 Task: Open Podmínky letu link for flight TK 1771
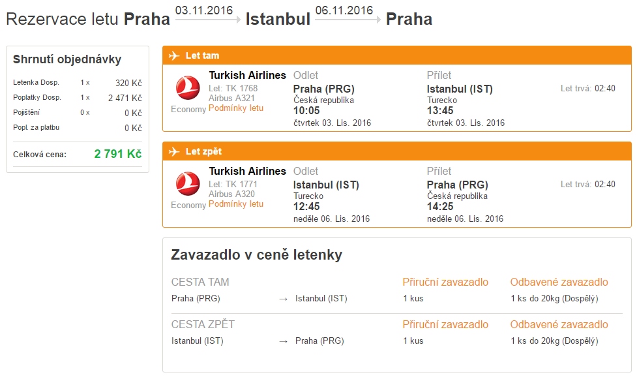(236, 204)
